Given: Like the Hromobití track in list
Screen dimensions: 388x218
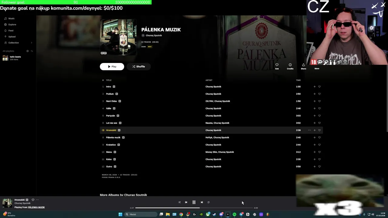Looking at the screenshot, I should 319,130.
